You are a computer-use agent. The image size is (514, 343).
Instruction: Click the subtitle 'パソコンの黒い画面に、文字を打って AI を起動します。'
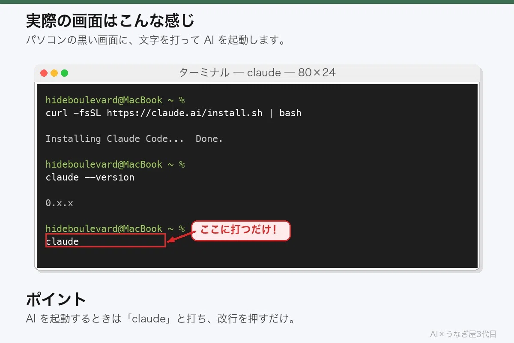(x=155, y=41)
